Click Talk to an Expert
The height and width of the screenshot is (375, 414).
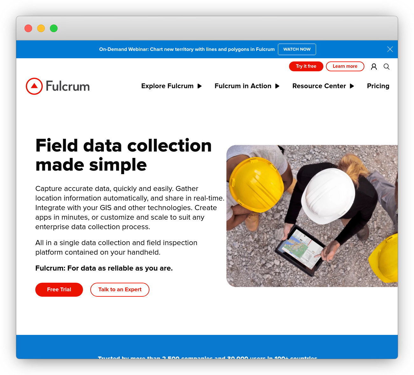click(120, 289)
